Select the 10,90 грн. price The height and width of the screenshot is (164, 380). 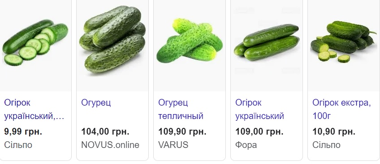click(334, 131)
